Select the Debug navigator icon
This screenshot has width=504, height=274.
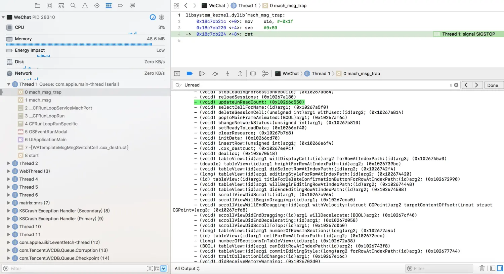109,5
